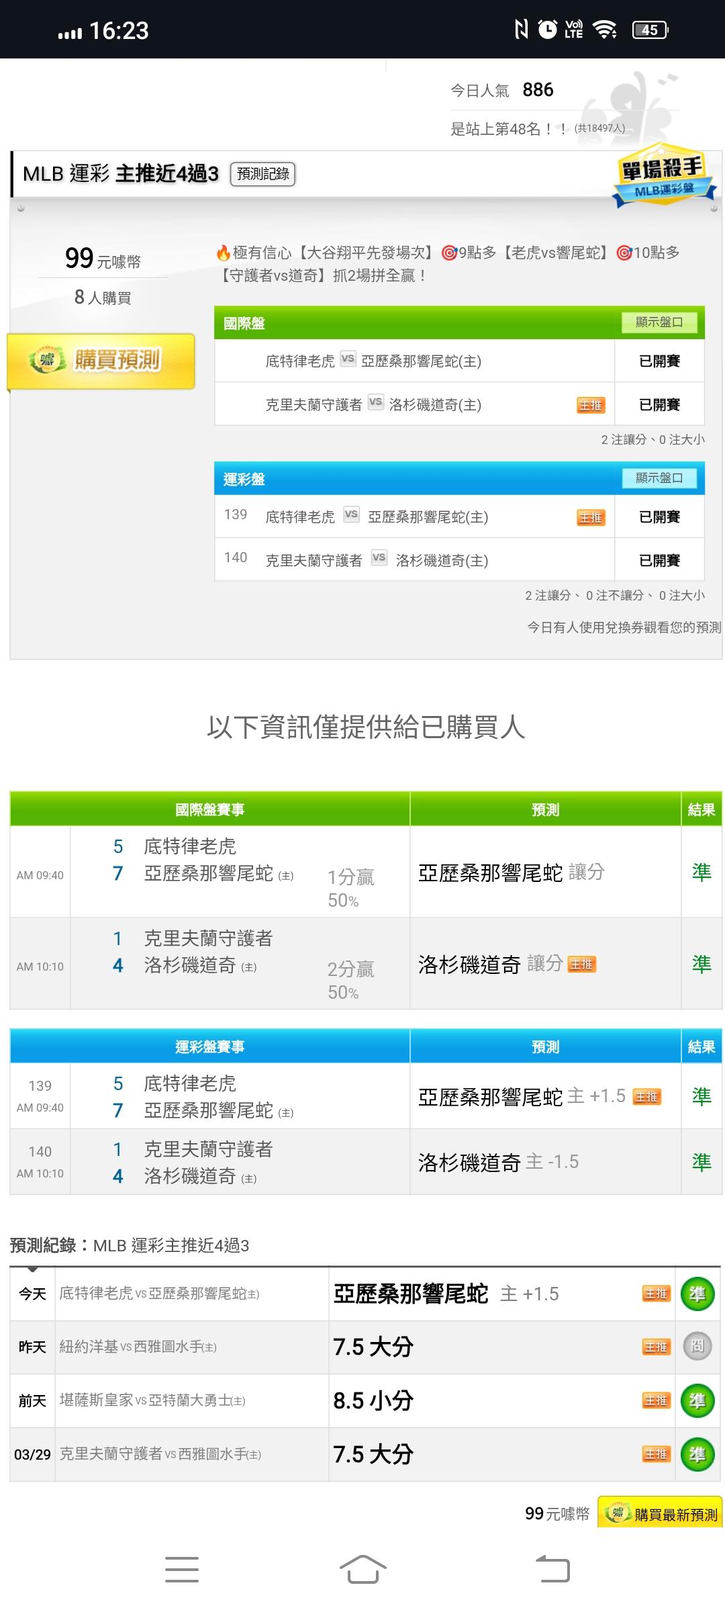
Task: Select 昨天 紐約洋基 vs 西雅圖水手 row
Action: tap(365, 1347)
